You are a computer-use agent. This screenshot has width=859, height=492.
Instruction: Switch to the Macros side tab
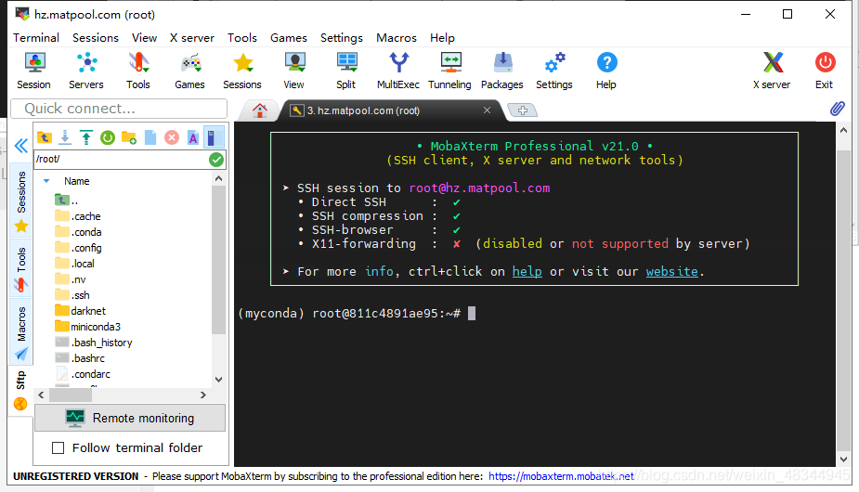20,332
